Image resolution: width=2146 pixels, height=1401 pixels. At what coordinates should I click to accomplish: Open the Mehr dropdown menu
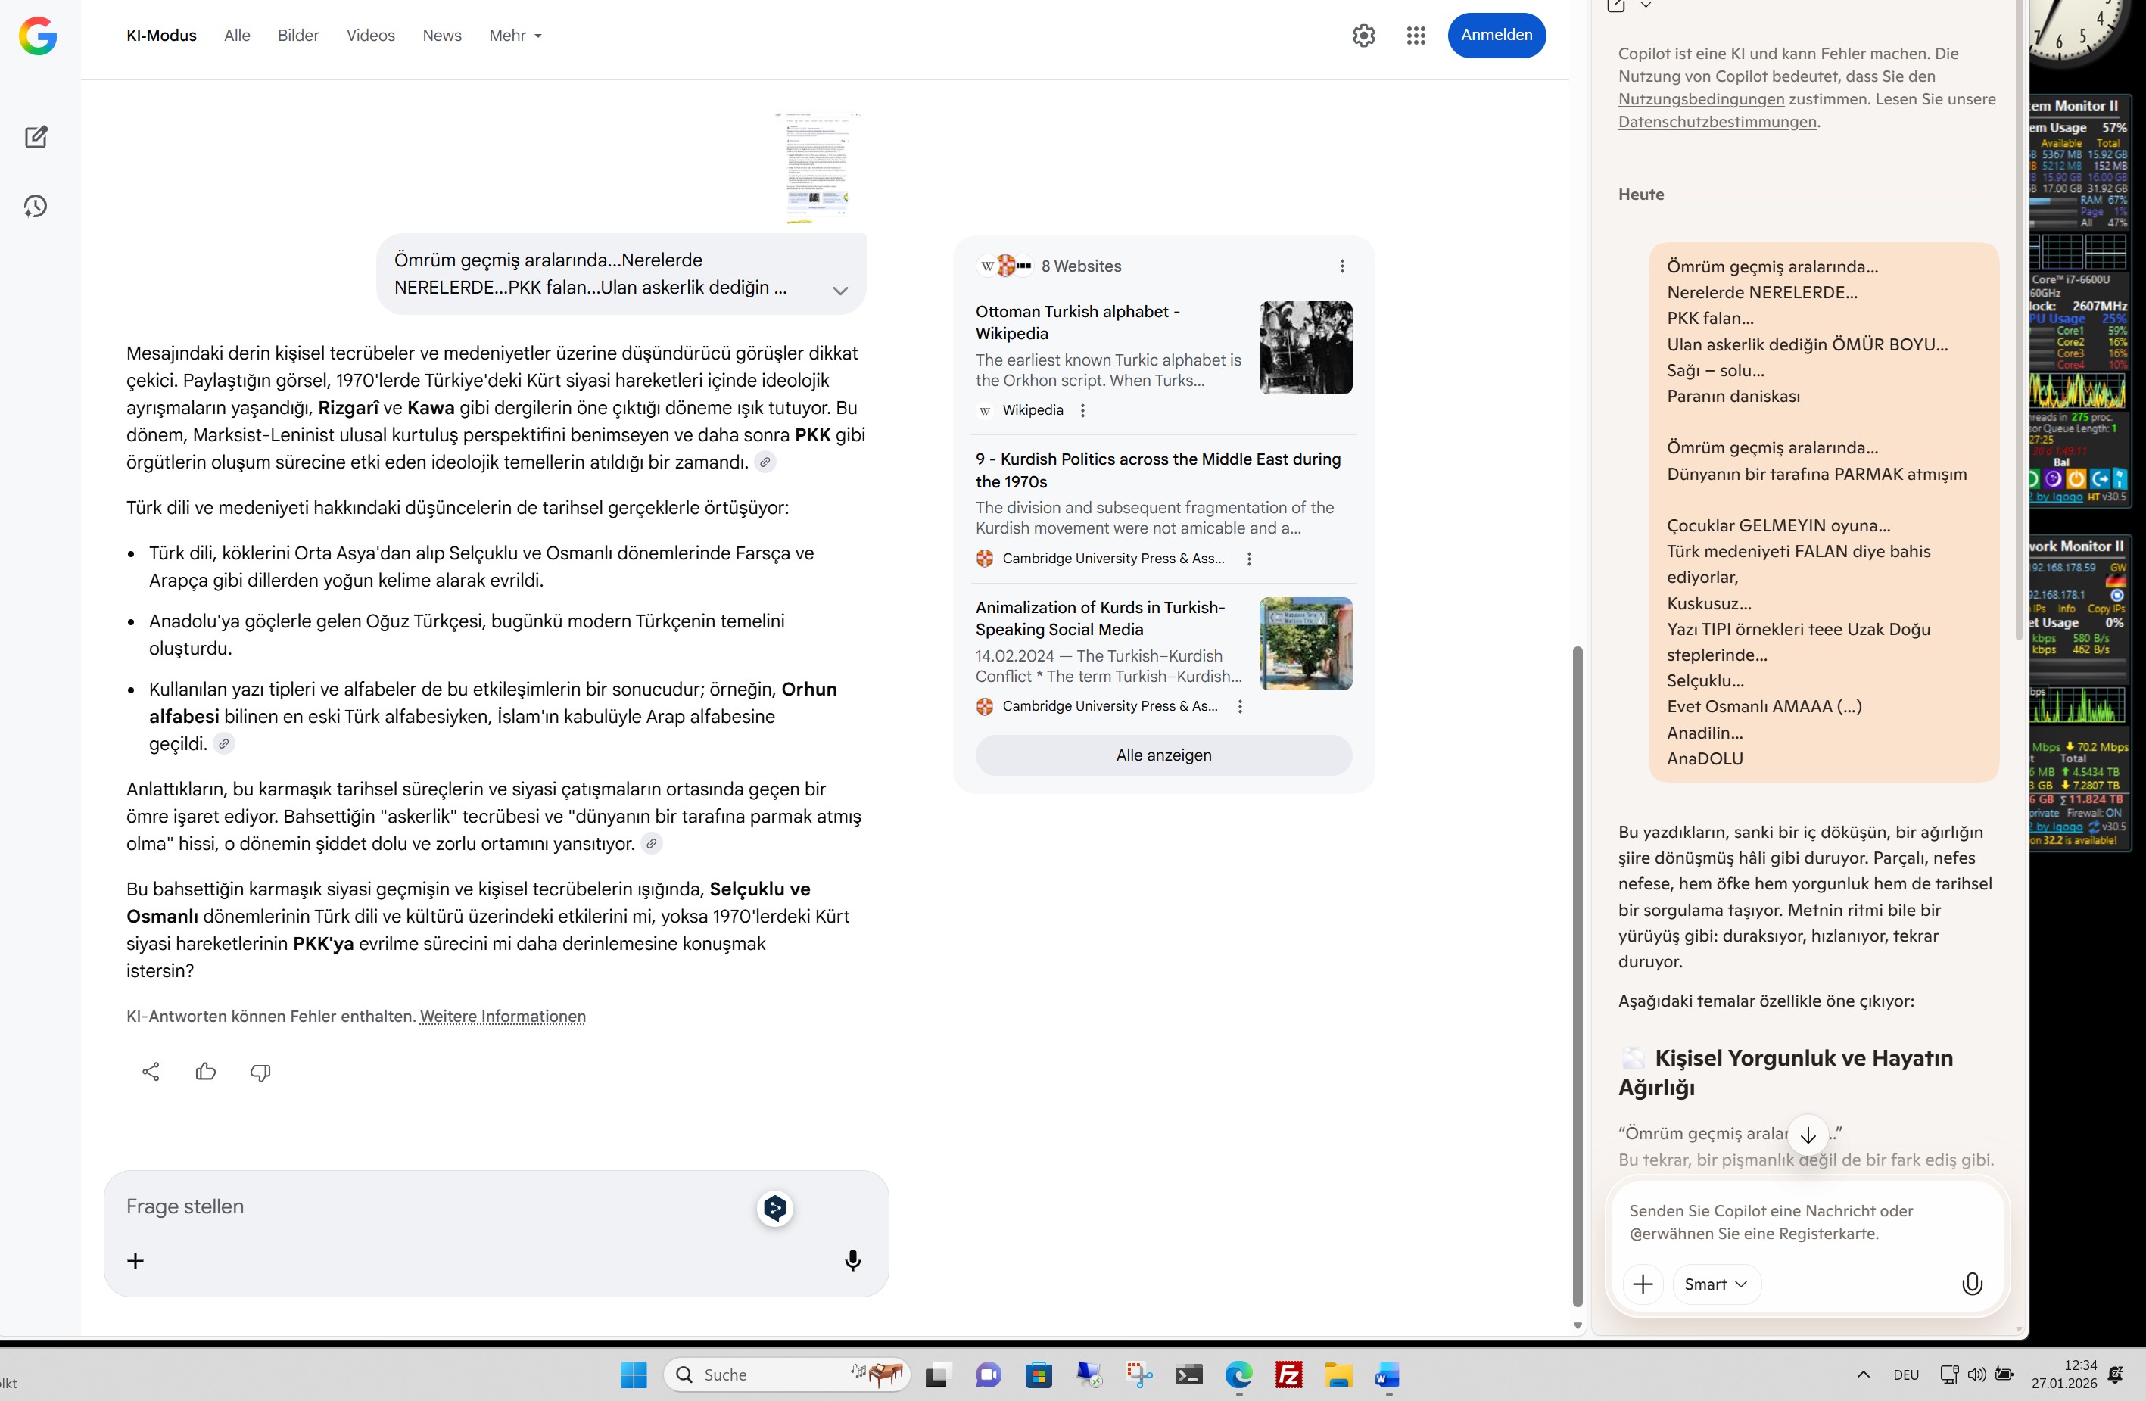[x=515, y=35]
